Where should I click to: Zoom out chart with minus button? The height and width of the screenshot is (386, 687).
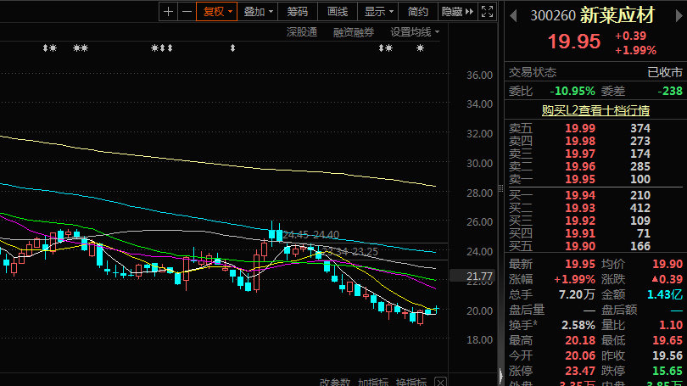[x=187, y=12]
